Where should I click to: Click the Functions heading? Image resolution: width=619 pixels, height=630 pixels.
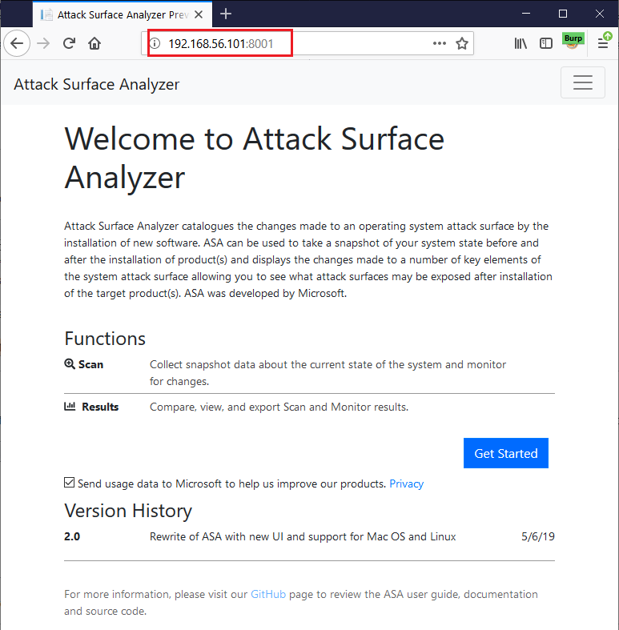[105, 339]
